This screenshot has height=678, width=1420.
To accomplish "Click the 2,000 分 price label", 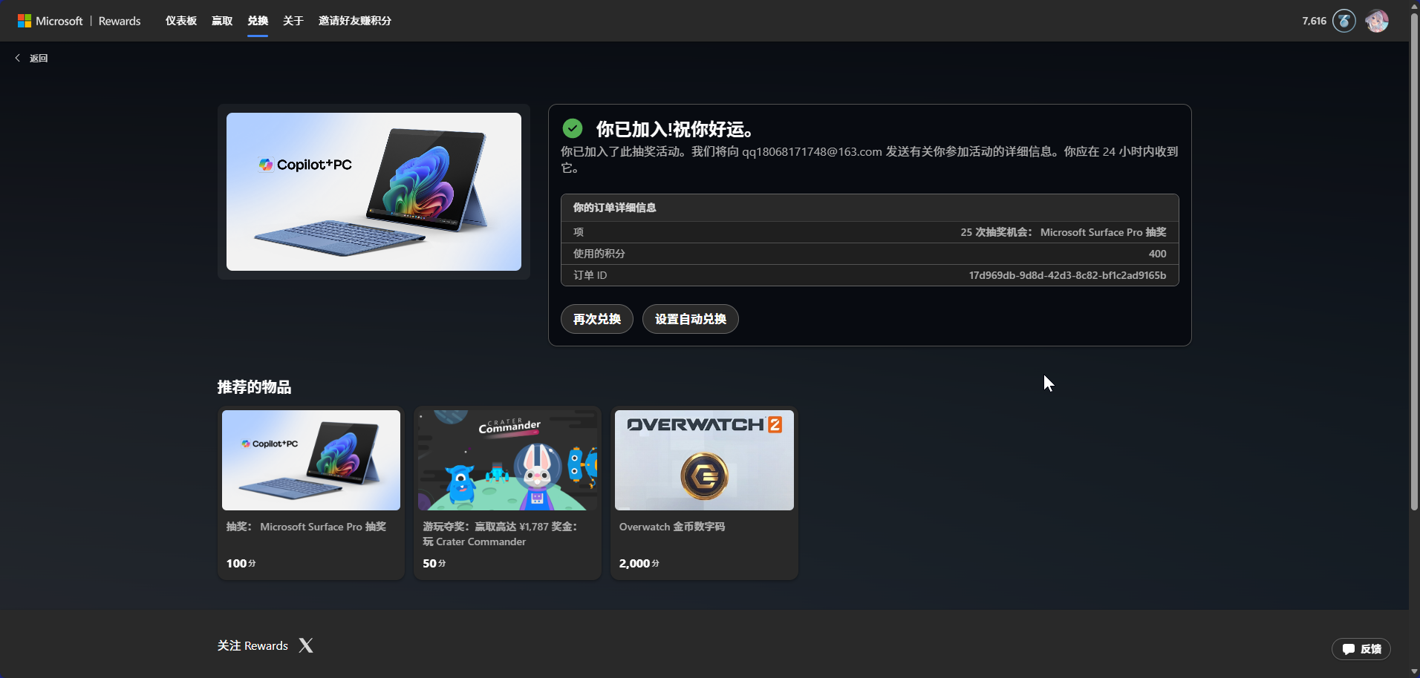I will click(x=639, y=564).
